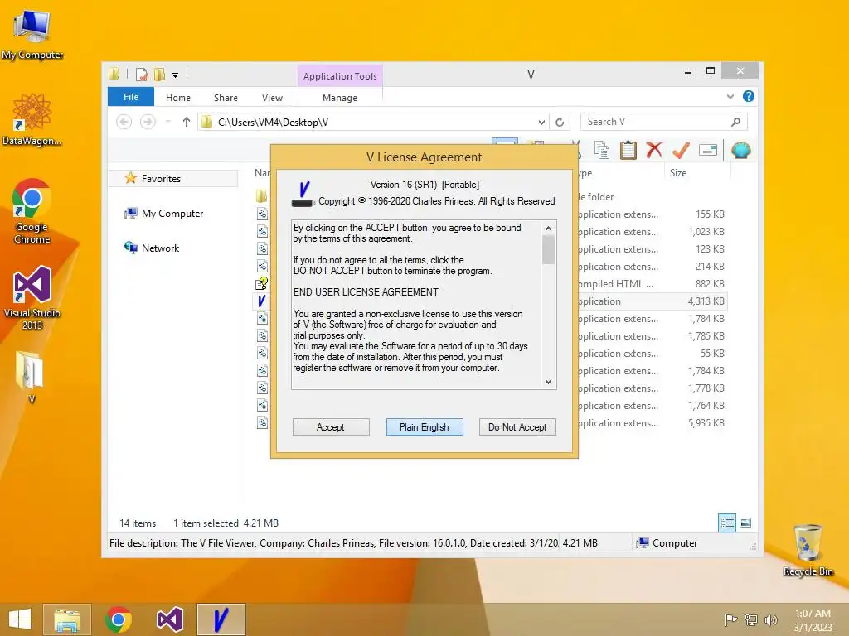
Task: Expand the ribbon with chevron
Action: (x=730, y=96)
